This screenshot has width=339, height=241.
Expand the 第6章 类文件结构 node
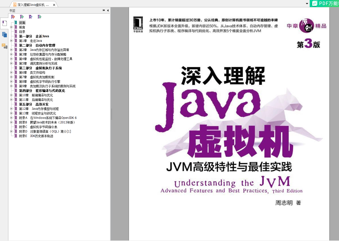coord(11,73)
